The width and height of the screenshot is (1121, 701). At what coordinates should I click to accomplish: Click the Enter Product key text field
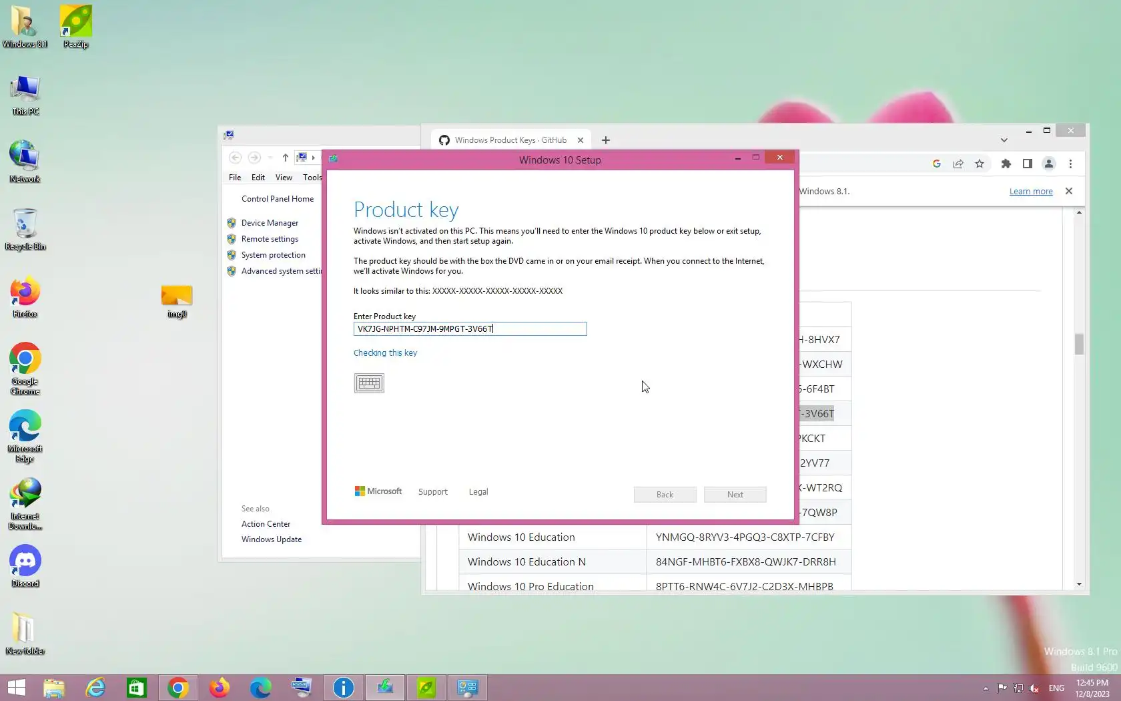pyautogui.click(x=470, y=328)
